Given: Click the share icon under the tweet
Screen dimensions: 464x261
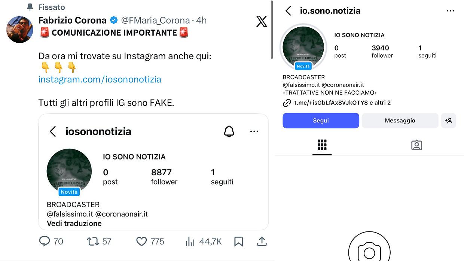Looking at the screenshot, I should pyautogui.click(x=262, y=241).
